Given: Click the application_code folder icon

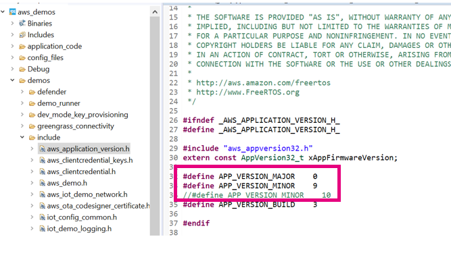Looking at the screenshot, I should click(x=22, y=47).
